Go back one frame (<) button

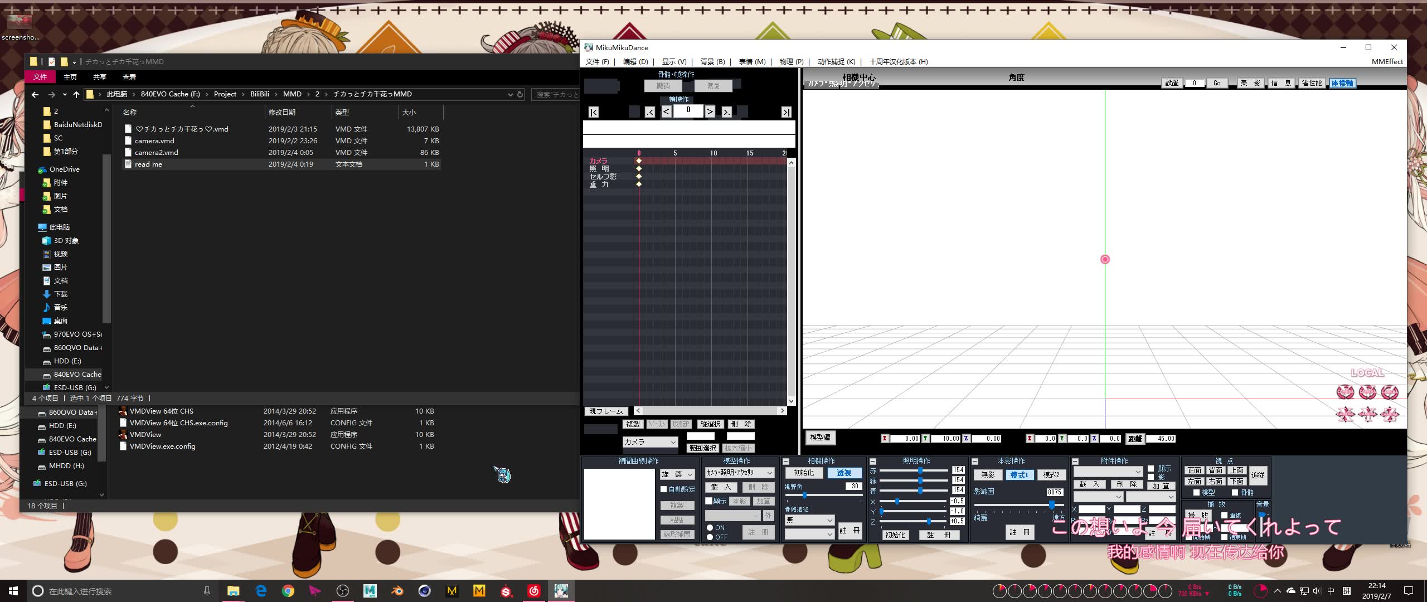click(x=666, y=111)
